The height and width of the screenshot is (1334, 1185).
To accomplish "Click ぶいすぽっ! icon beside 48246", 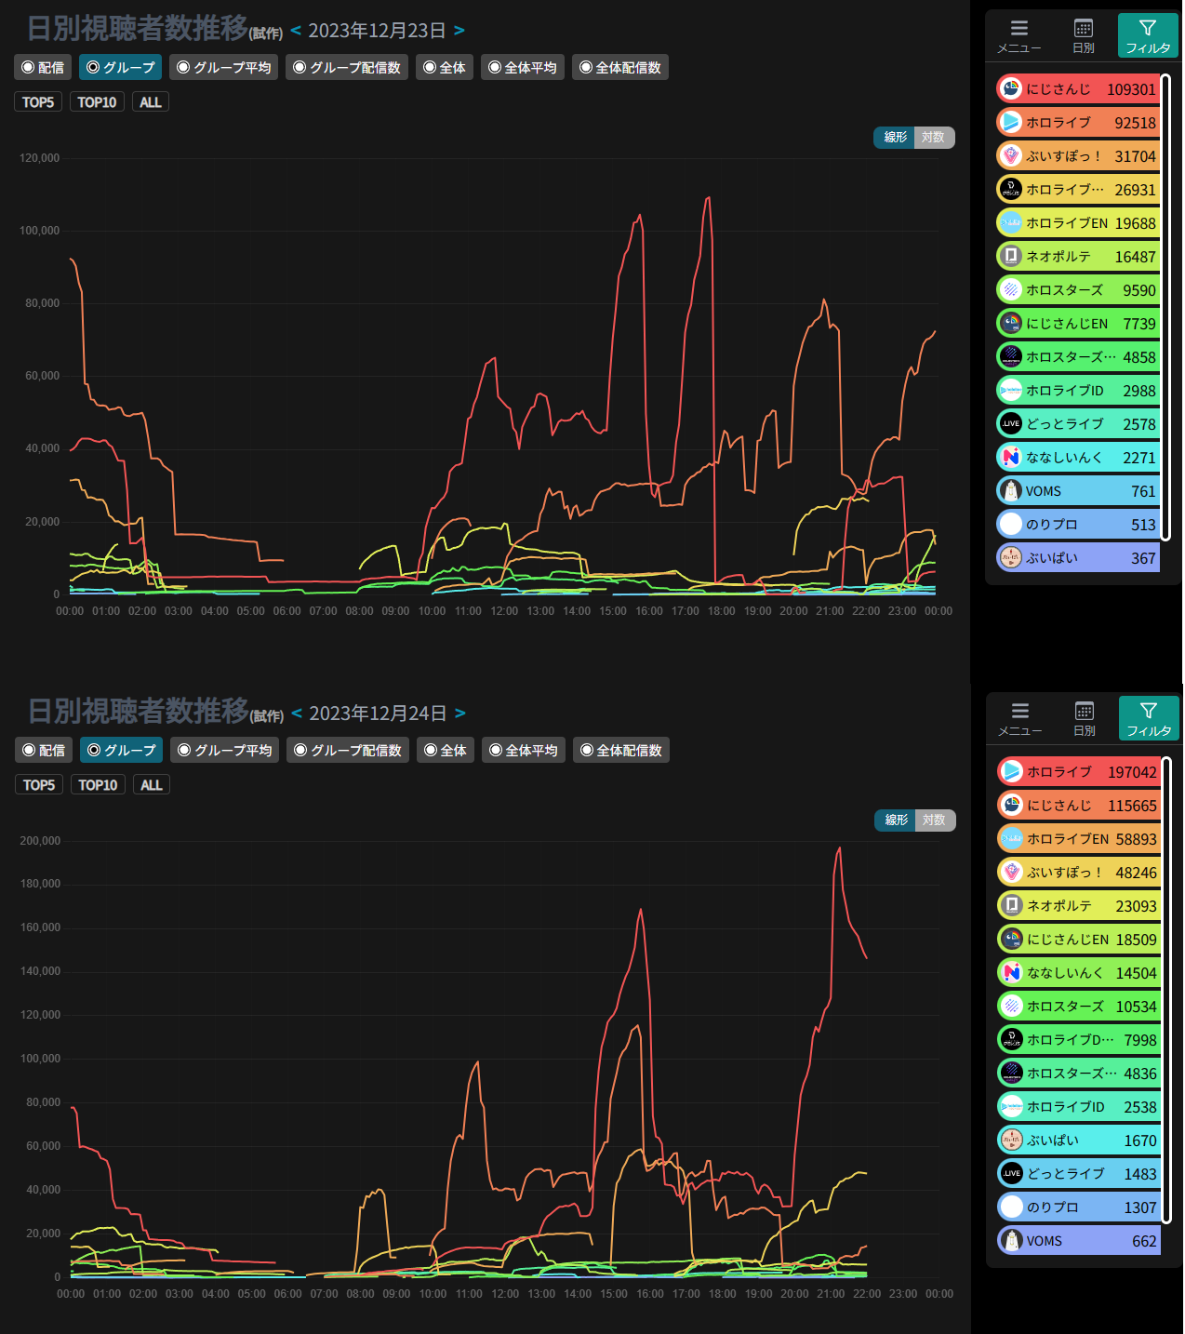I will [1012, 872].
